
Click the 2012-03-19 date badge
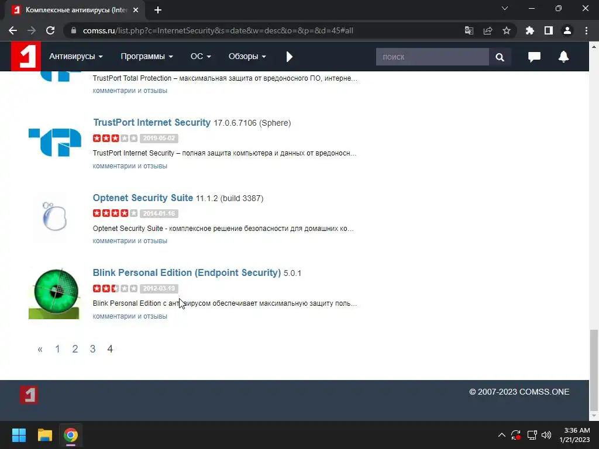pos(159,288)
